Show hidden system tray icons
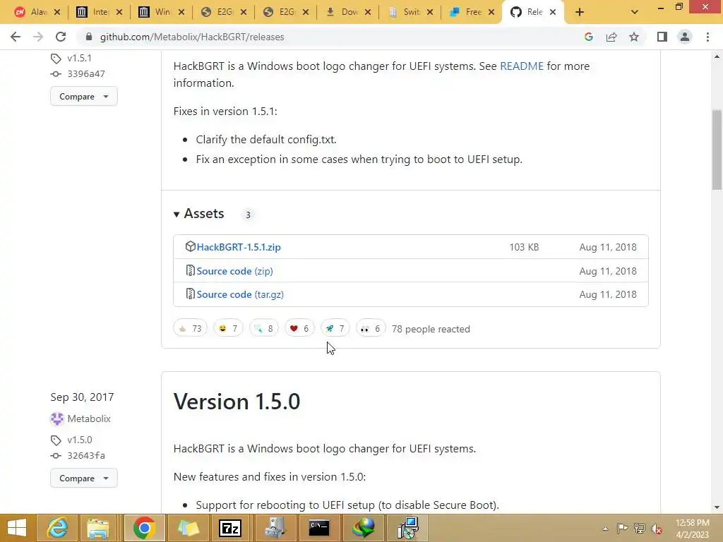723x542 pixels. (605, 529)
